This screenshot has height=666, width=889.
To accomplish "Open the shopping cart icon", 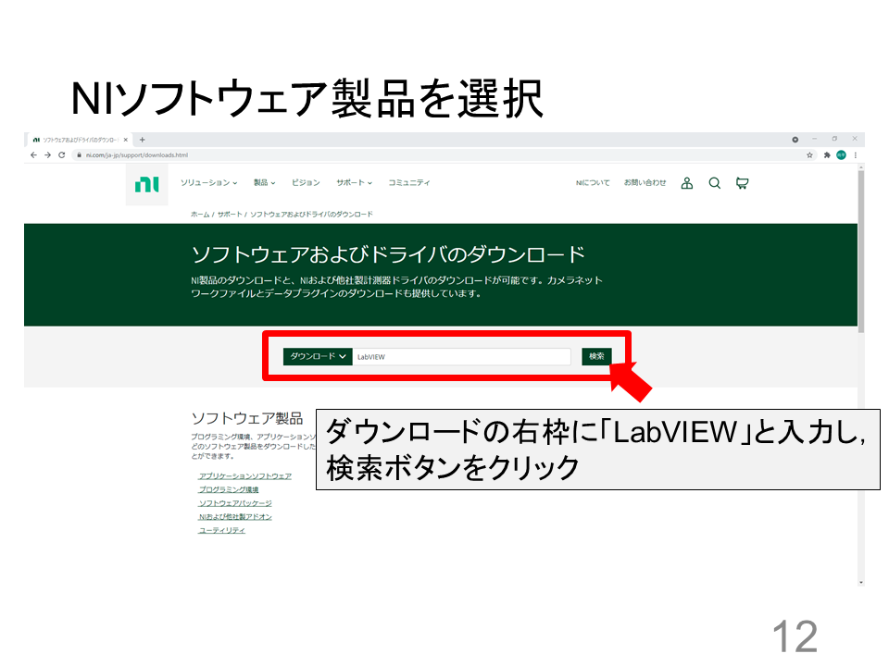I will pyautogui.click(x=742, y=183).
